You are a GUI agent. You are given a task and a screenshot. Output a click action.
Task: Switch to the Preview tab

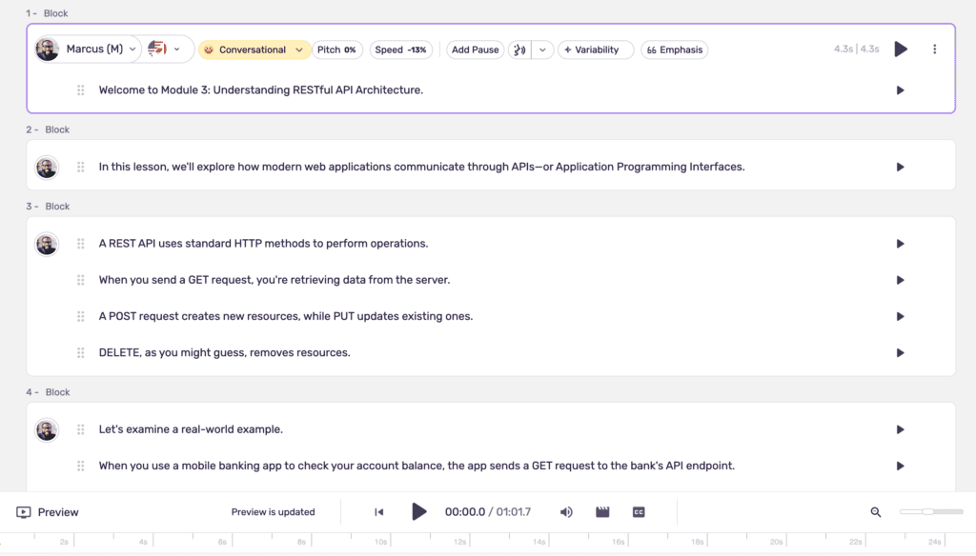tap(46, 511)
